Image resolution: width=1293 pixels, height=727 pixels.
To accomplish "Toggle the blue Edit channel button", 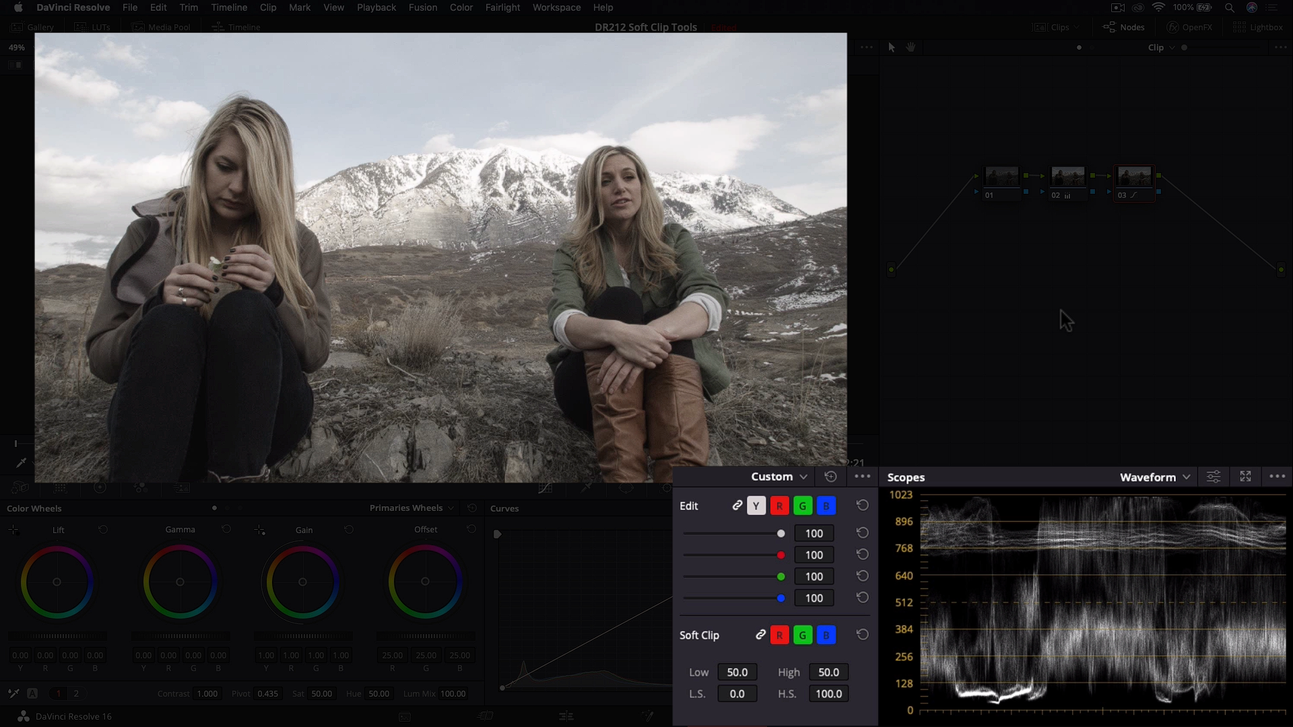I will click(x=826, y=506).
